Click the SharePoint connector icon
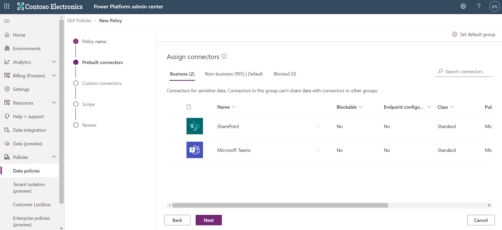 pos(195,126)
